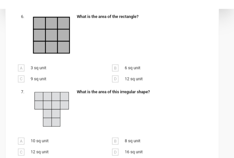This screenshot has width=234, height=158.
Task: Choose the 3 sq unit answer
Action: [38, 68]
